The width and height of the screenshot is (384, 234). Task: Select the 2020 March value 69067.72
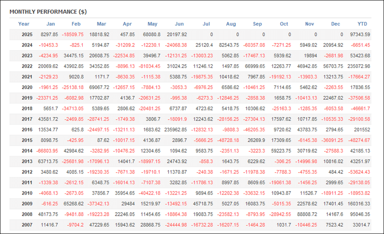[99, 87]
